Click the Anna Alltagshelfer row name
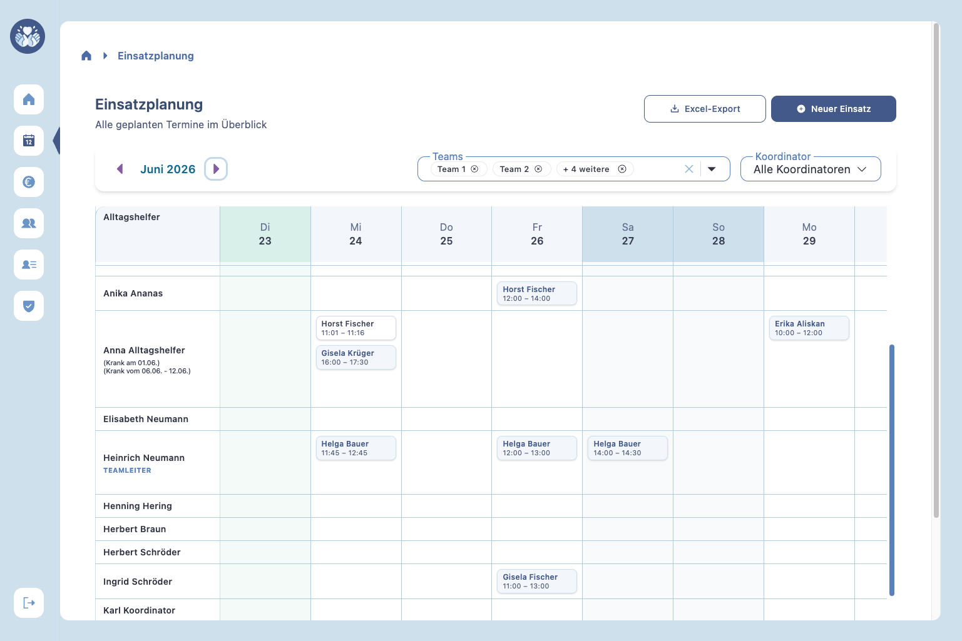Screen dimensions: 962x641 click(144, 350)
